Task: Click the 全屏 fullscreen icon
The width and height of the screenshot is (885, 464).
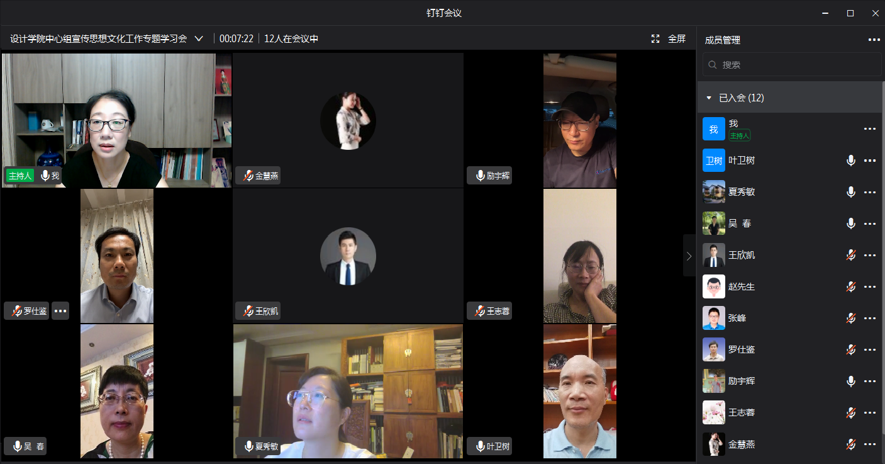Action: click(x=655, y=39)
